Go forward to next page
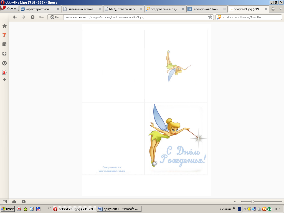The height and width of the screenshot is (213, 284). click(x=23, y=17)
